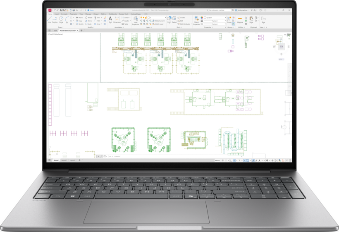Toggle group selection highlight button in Groups panel
Image resolution: width=339 pixels, height=232 pixels.
[x=233, y=24]
